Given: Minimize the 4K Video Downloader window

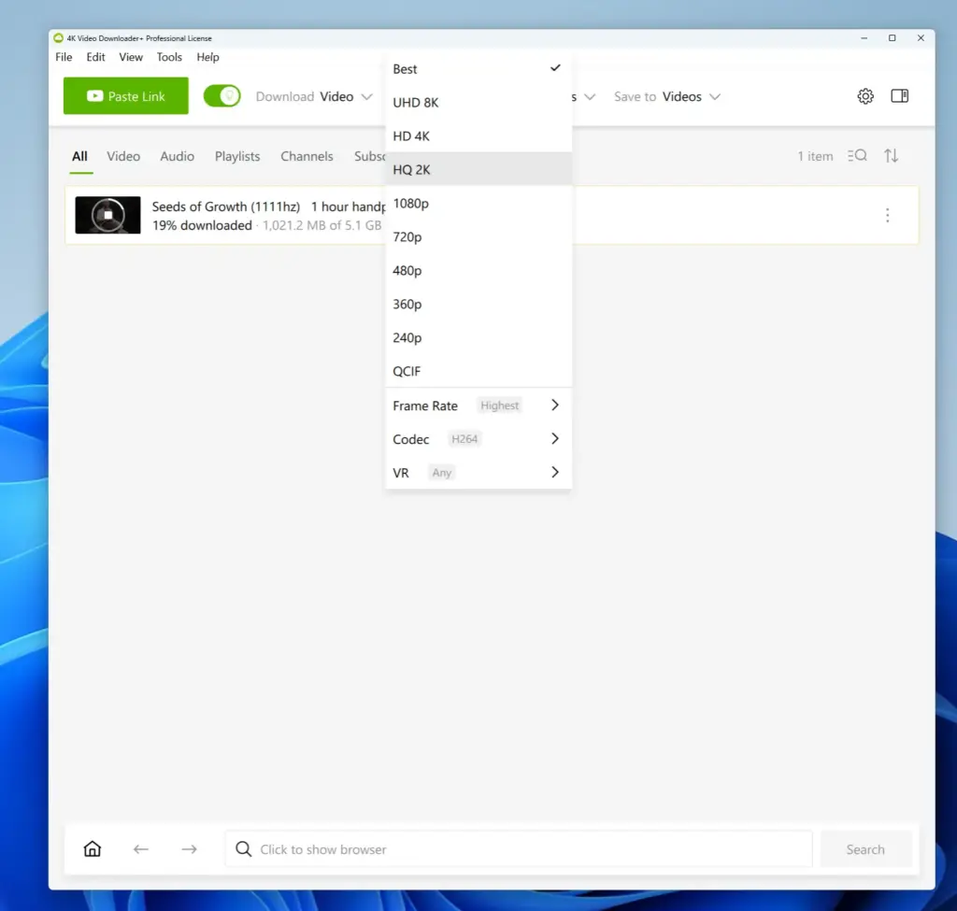Looking at the screenshot, I should [864, 37].
